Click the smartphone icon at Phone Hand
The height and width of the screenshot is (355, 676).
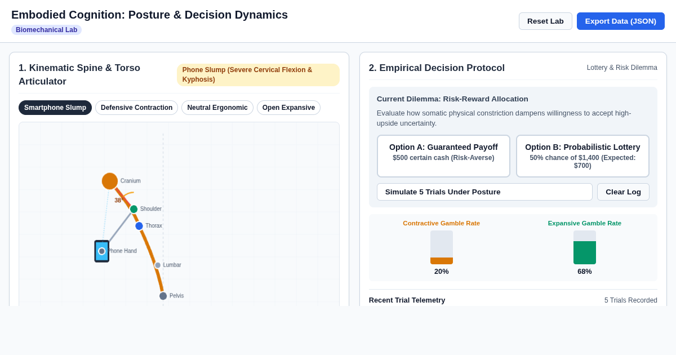tap(101, 251)
